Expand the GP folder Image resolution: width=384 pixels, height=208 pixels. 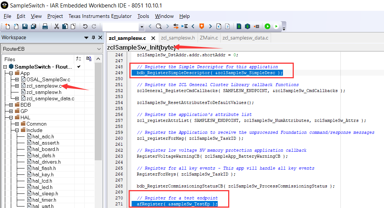pos(11,111)
